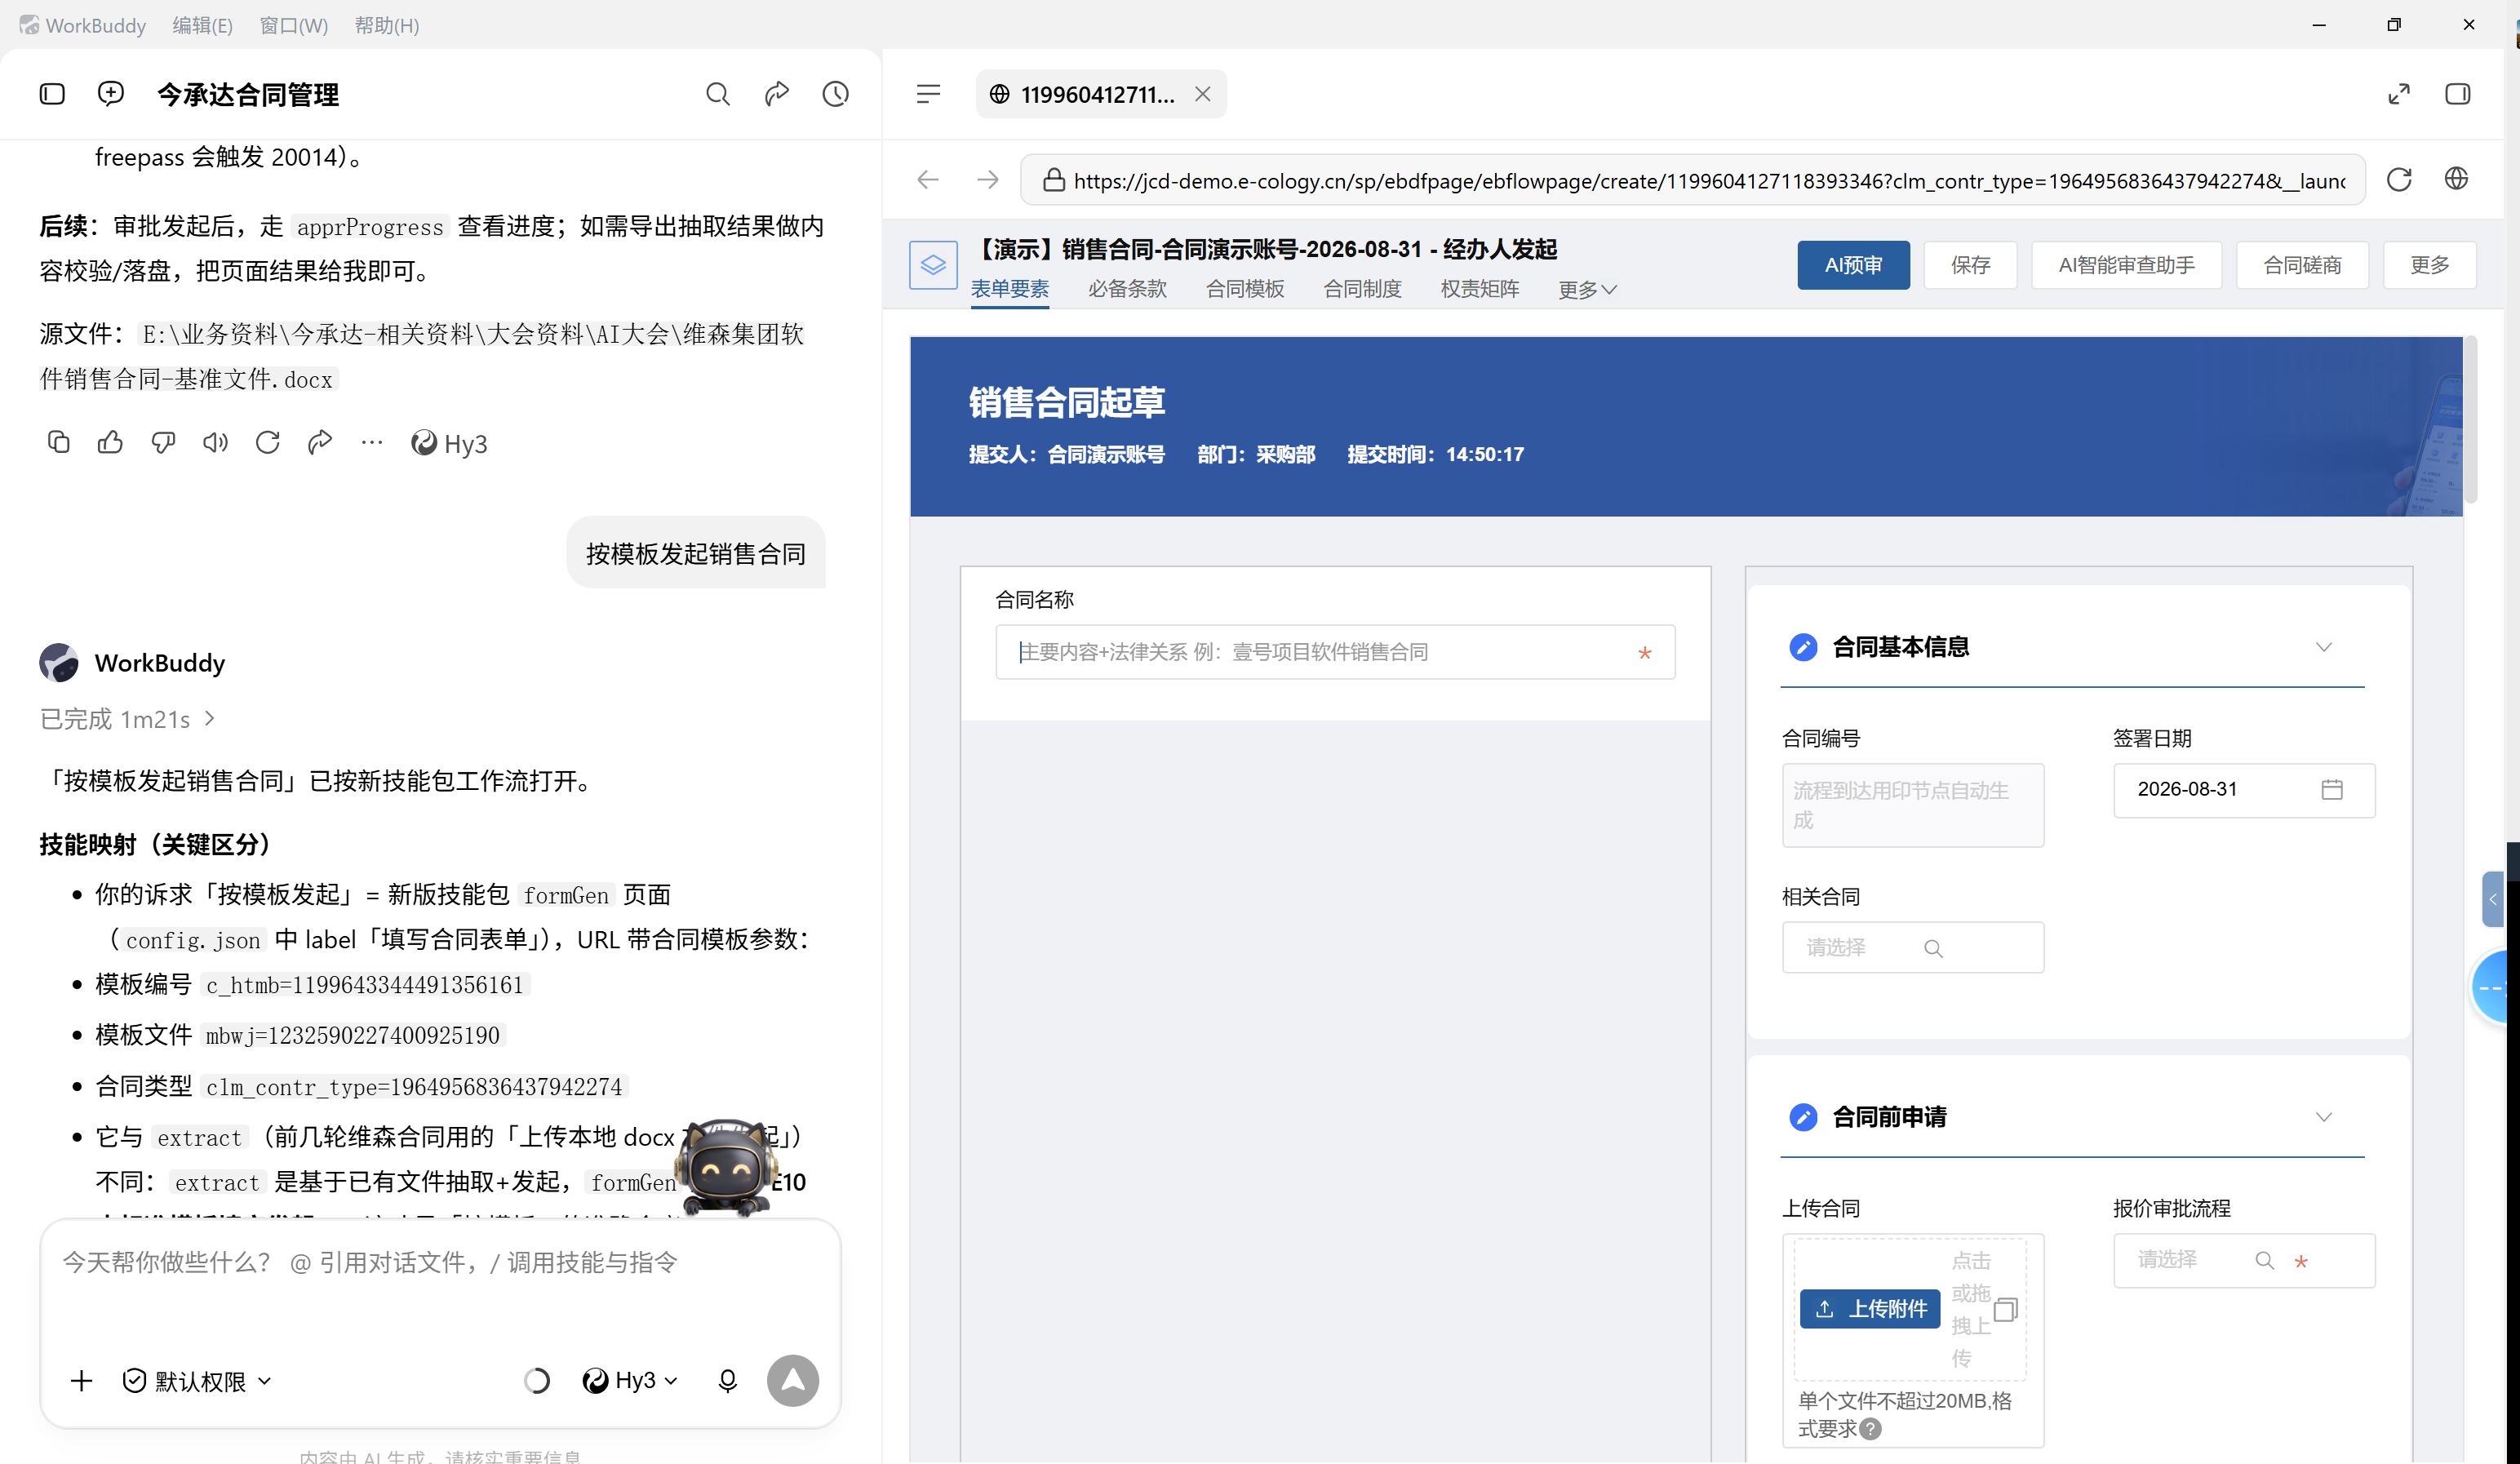Open the AI智能审查助手
2520x1464 pixels.
point(2126,264)
